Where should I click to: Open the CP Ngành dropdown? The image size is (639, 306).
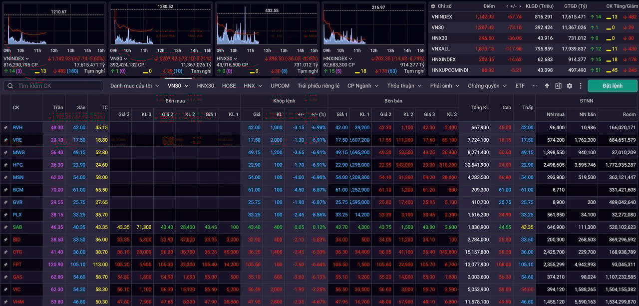pyautogui.click(x=362, y=86)
